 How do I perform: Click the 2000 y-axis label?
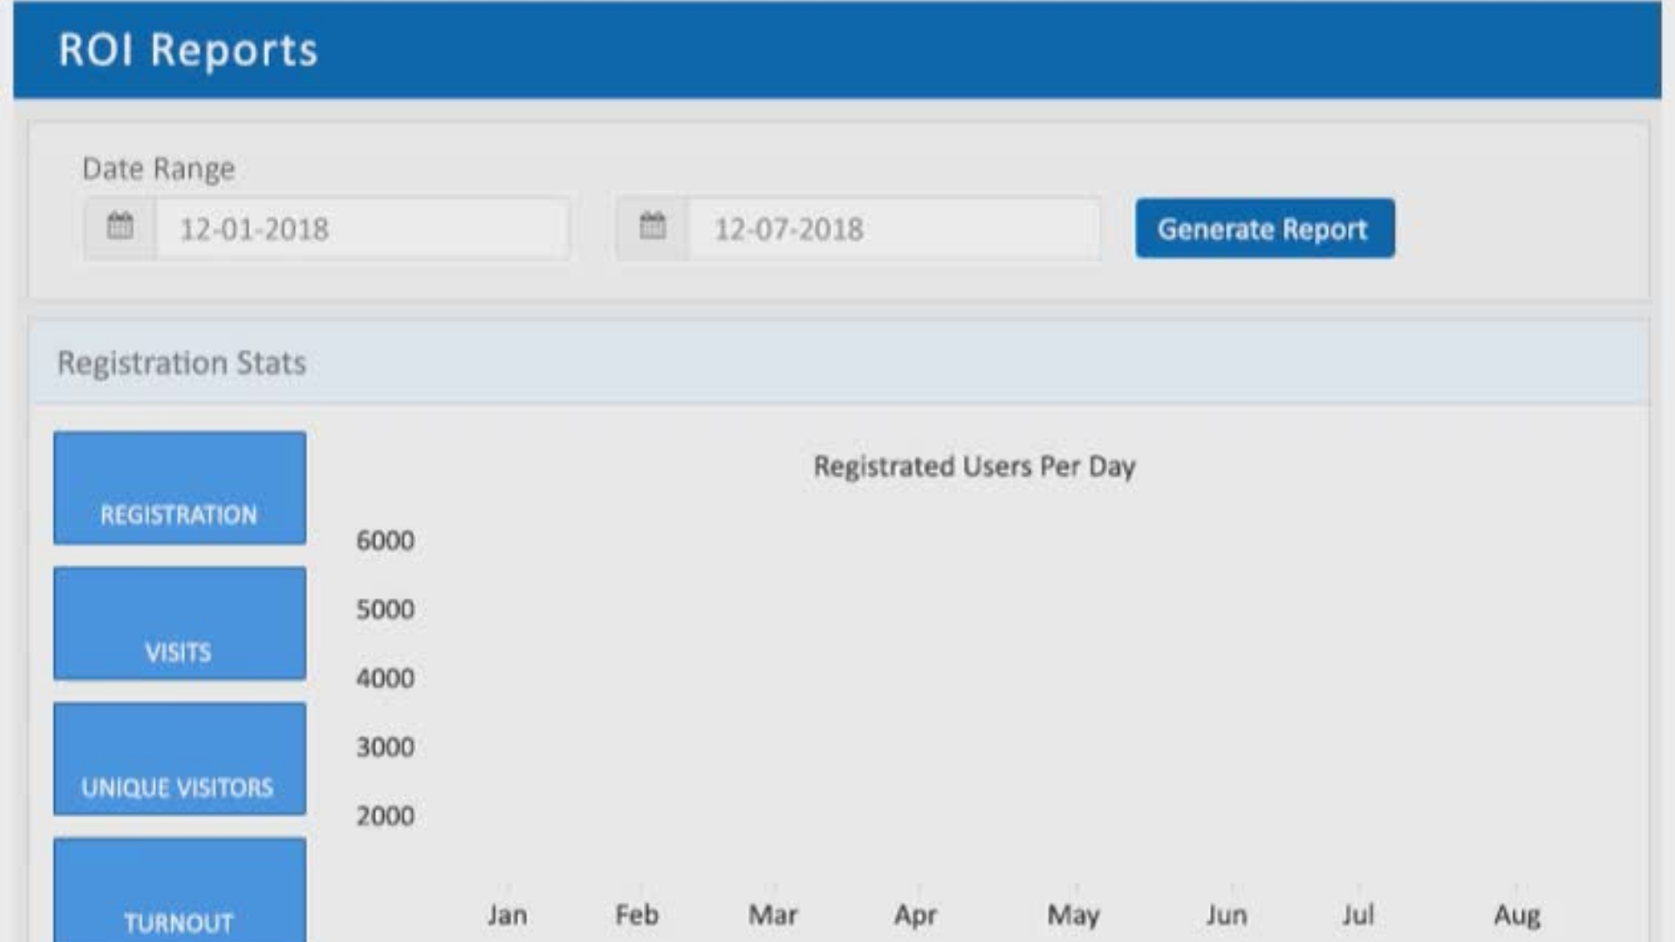(x=385, y=816)
